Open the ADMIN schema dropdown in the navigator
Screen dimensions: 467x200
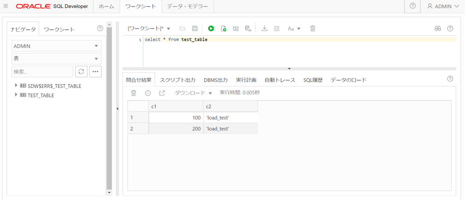coord(56,46)
